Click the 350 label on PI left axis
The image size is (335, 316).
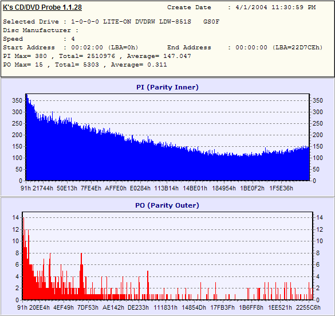click(17, 100)
